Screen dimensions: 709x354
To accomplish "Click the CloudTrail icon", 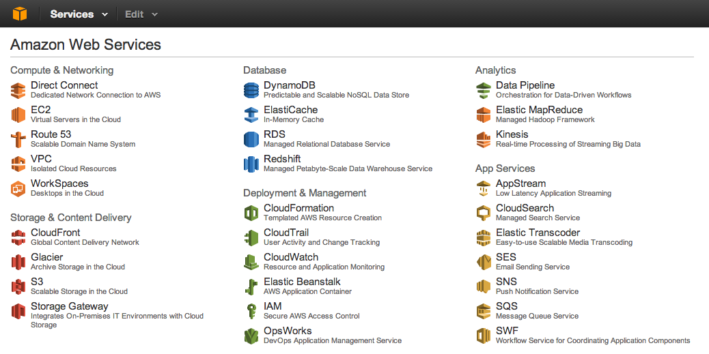I will point(251,237).
